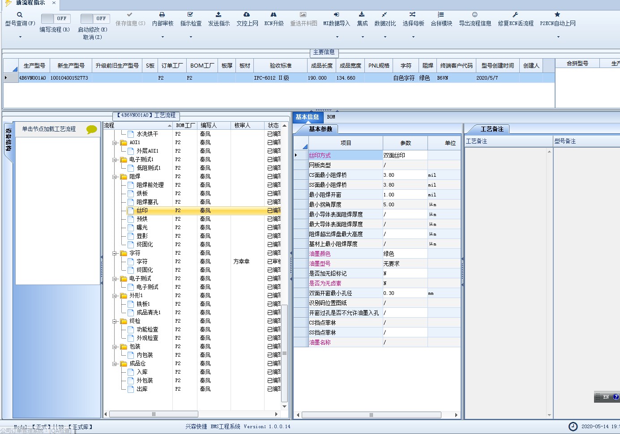Collapse the 成品仓 folder node
Screen dimensions: 620x434
pyautogui.click(x=115, y=364)
